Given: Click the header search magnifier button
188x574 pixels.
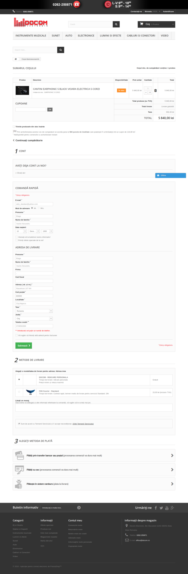Looking at the screenshot, I should pyautogui.click(x=116, y=24).
